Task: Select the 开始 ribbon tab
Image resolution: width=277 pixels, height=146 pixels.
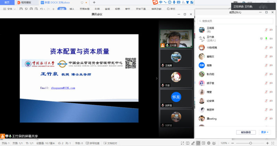Action: 62,9
